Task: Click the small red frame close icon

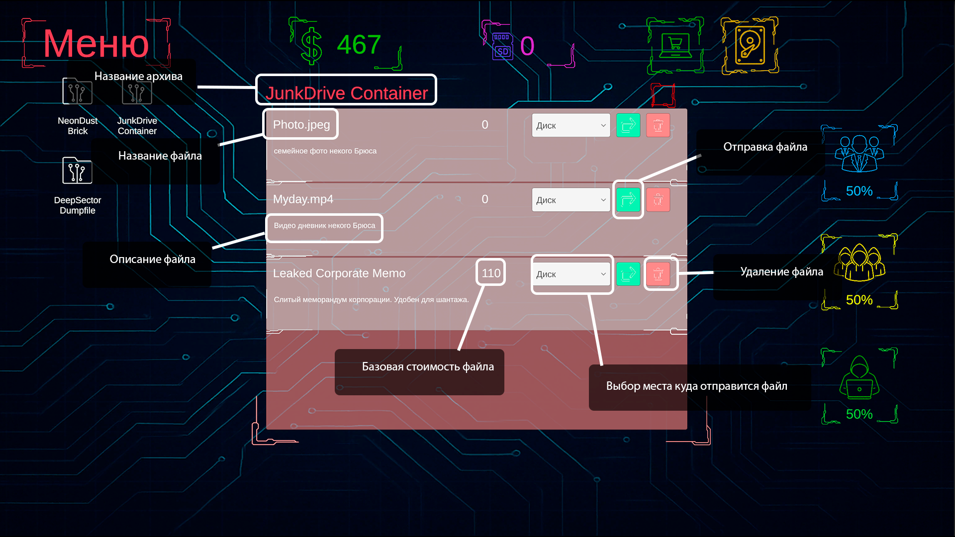Action: (663, 95)
